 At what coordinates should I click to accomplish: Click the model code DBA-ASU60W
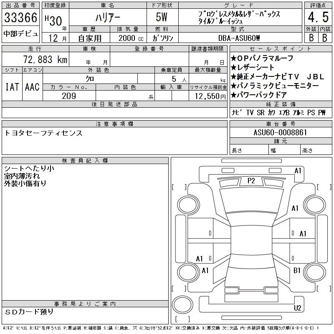(238, 38)
